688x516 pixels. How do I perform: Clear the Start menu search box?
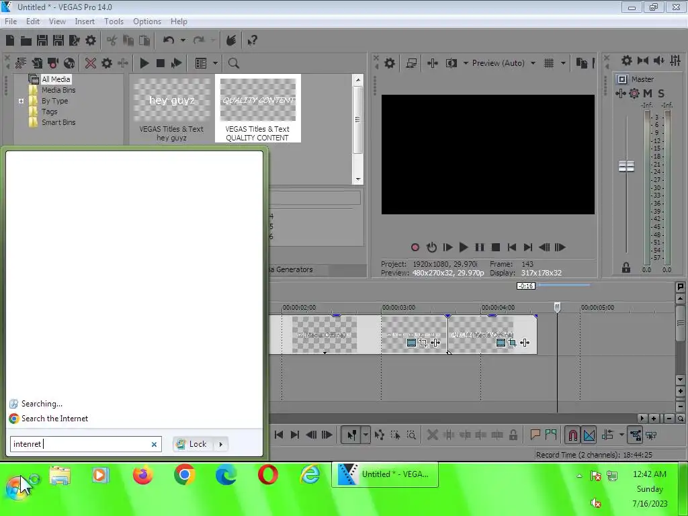(154, 445)
